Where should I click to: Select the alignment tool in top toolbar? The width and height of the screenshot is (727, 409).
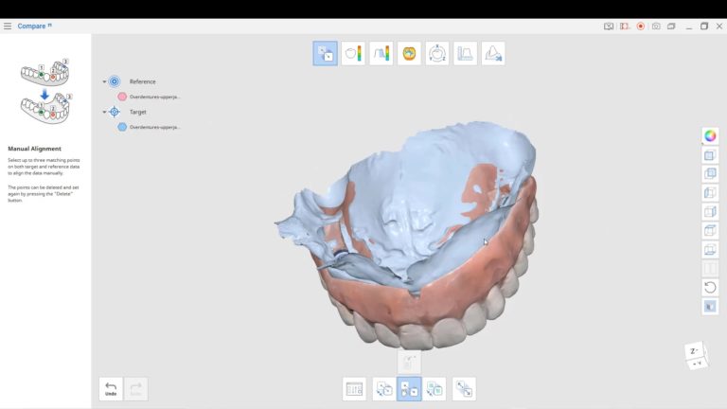[325, 53]
